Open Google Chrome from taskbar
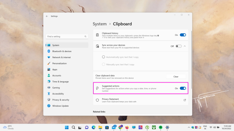The width and height of the screenshot is (234, 131). [120, 127]
